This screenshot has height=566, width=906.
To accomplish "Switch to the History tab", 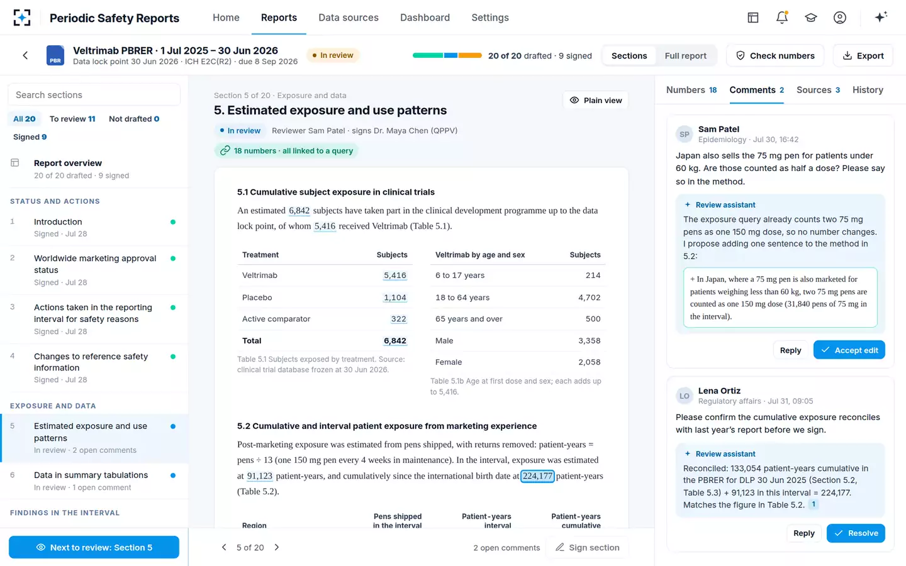I will 868,90.
